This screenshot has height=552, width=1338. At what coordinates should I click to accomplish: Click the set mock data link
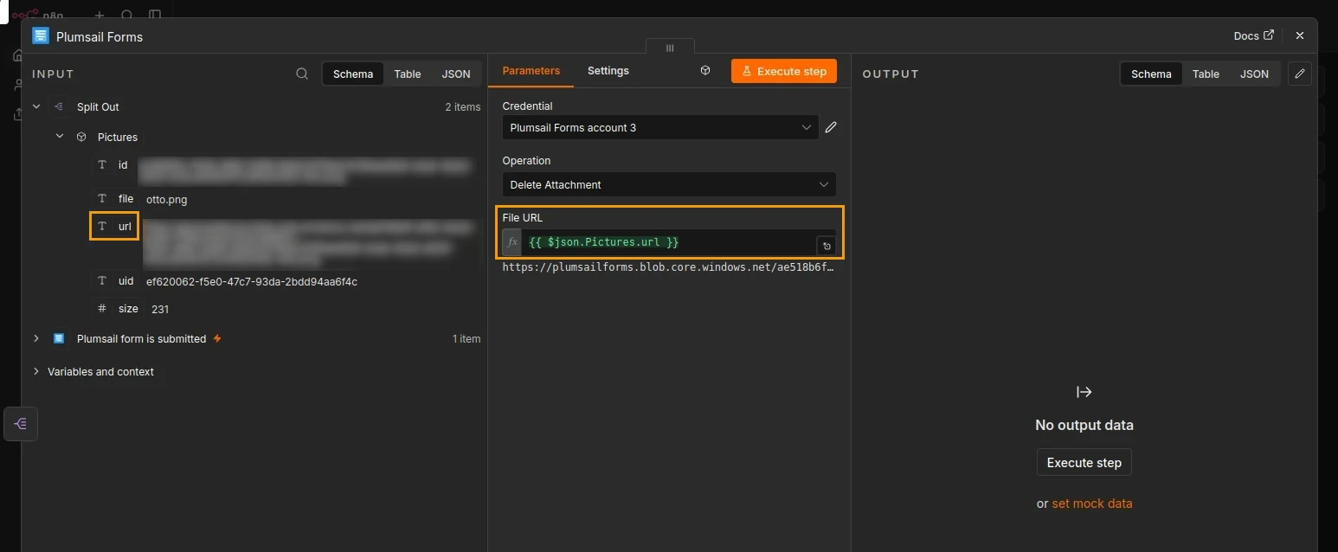(1091, 503)
